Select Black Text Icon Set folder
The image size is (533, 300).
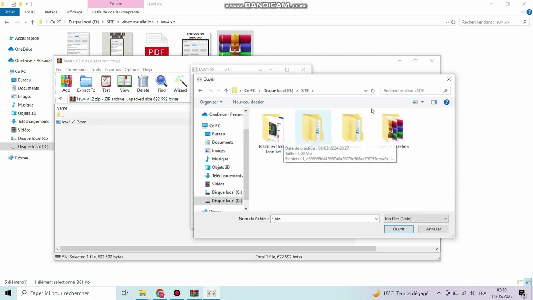[273, 133]
